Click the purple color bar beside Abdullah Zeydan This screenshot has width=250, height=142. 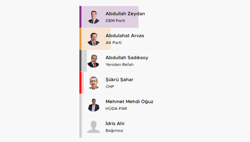coord(80,17)
